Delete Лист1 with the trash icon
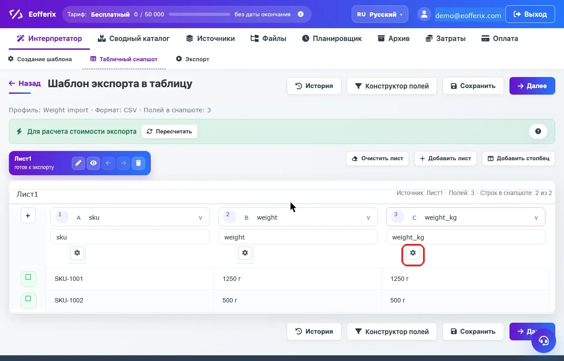This screenshot has width=564, height=361. tap(138, 163)
